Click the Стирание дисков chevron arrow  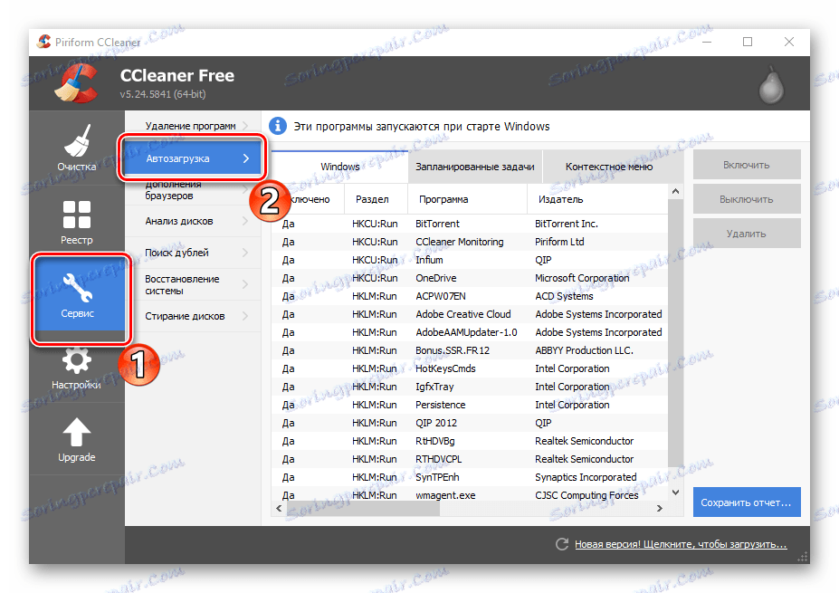pos(245,316)
